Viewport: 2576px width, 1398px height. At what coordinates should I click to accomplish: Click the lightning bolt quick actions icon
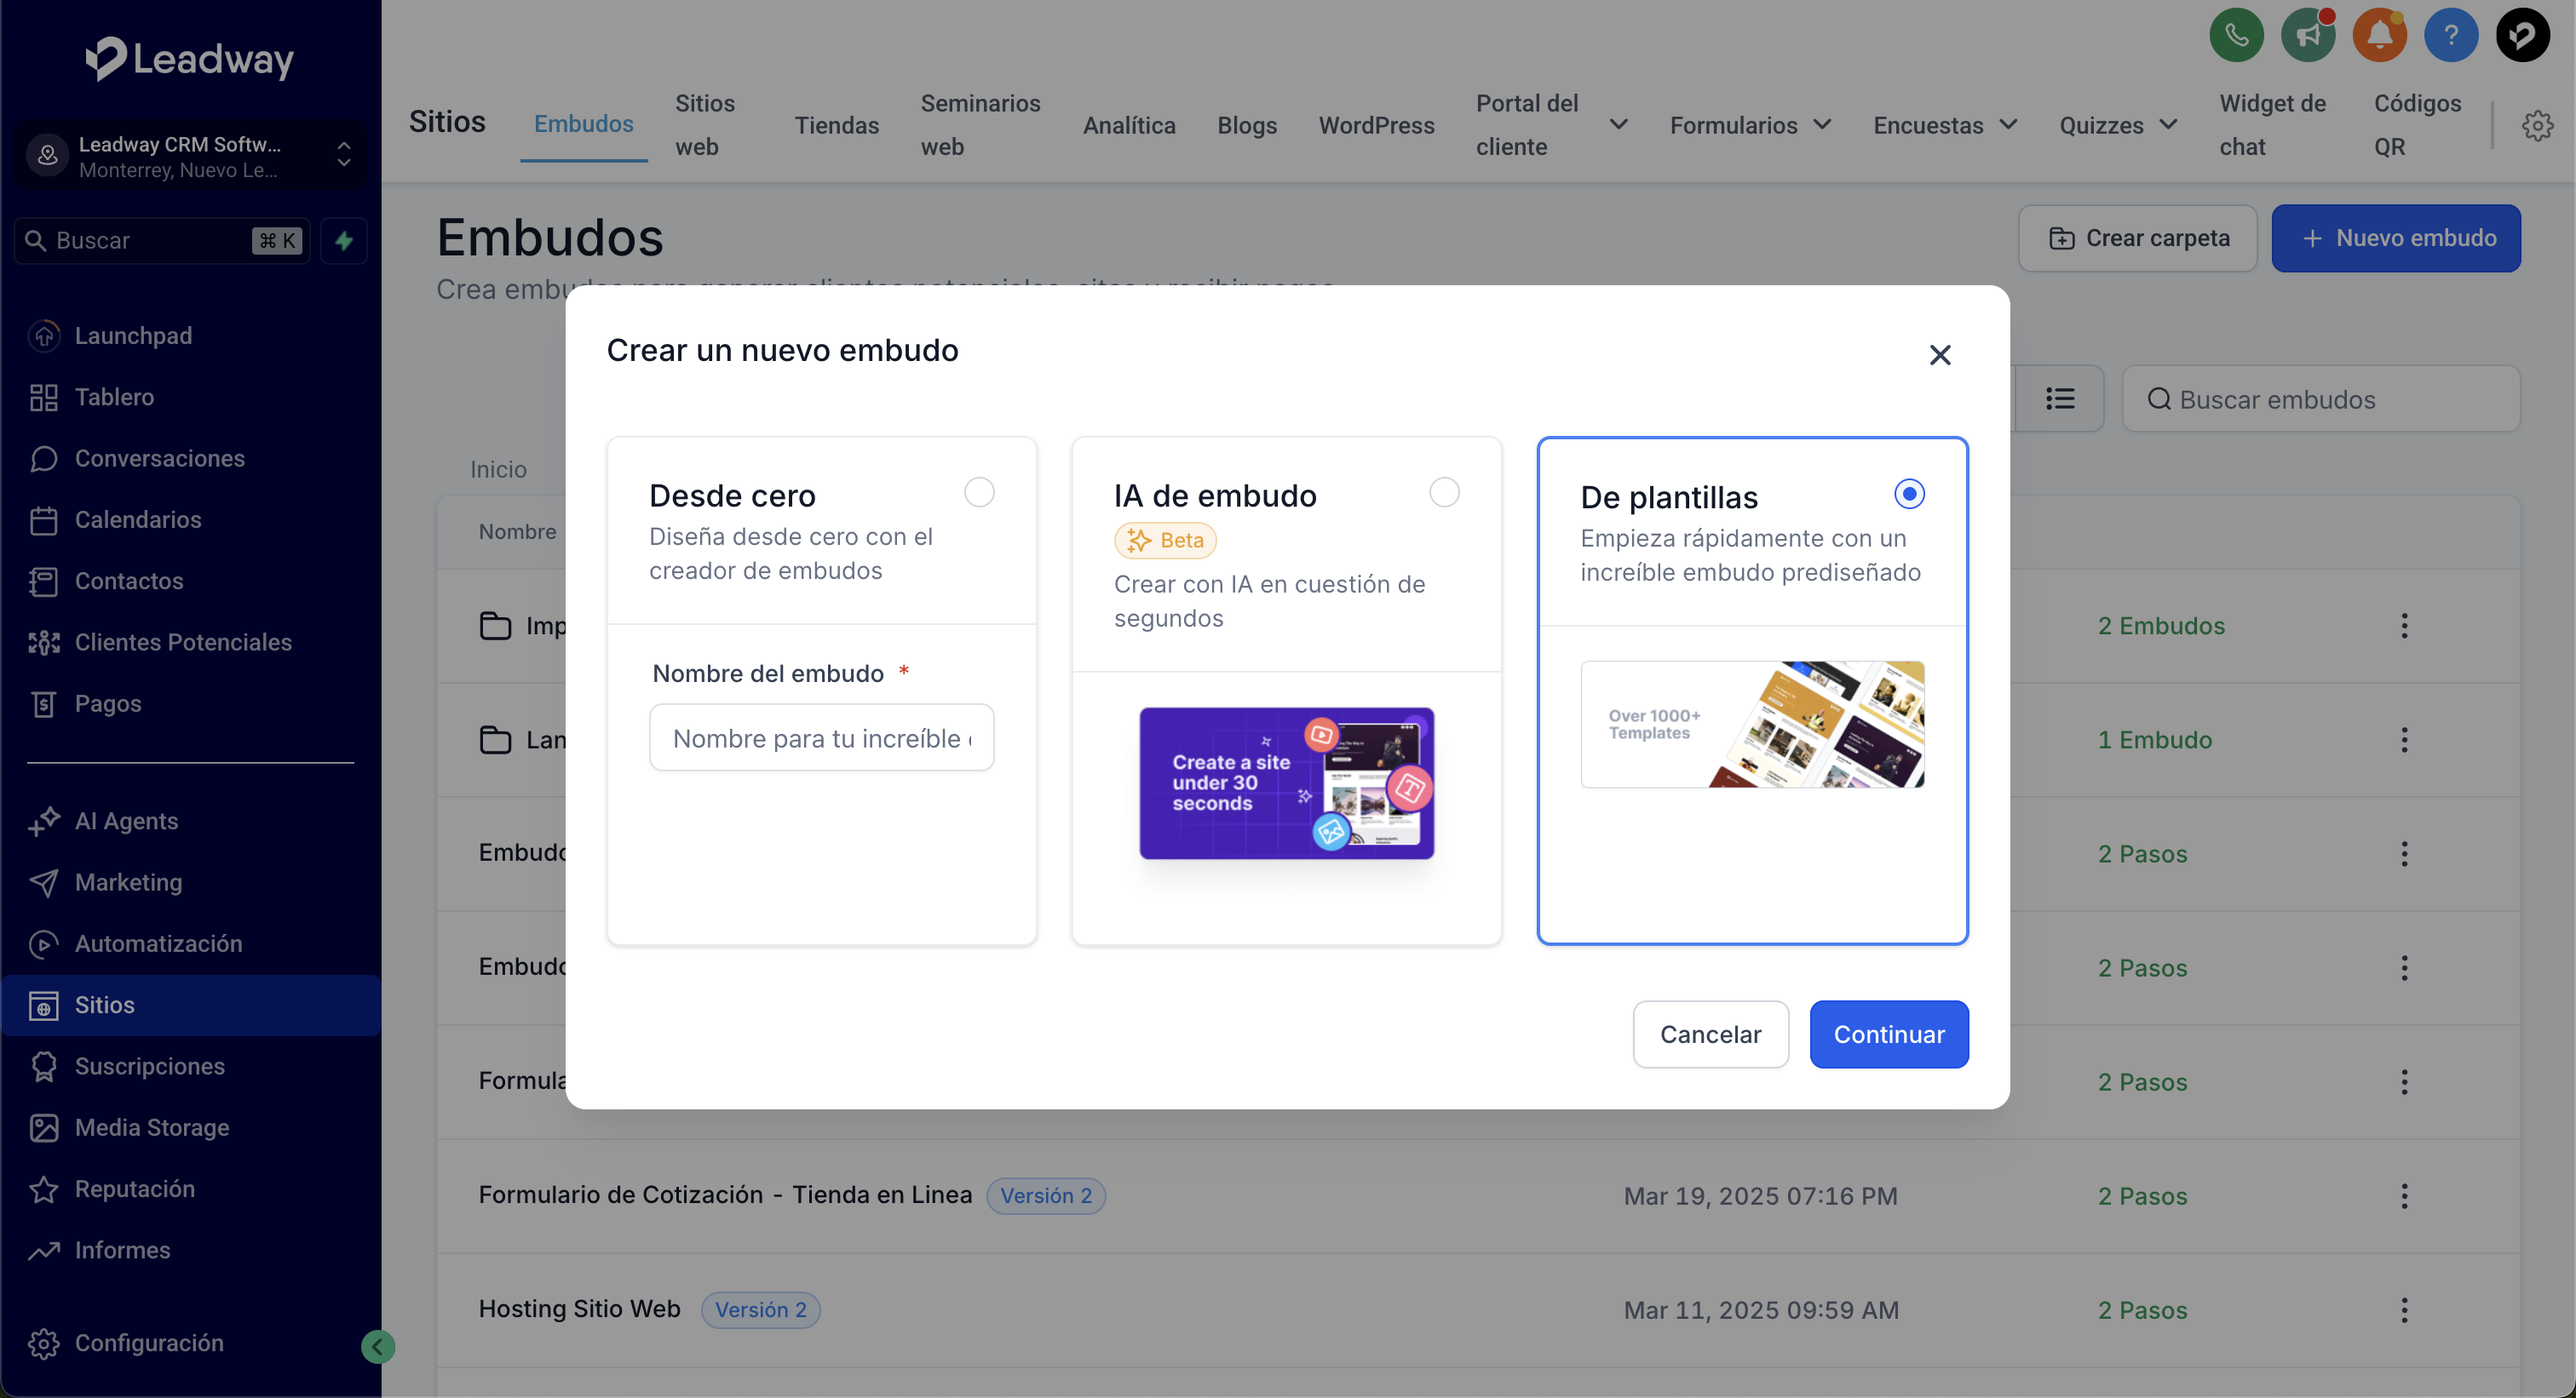pyautogui.click(x=344, y=241)
